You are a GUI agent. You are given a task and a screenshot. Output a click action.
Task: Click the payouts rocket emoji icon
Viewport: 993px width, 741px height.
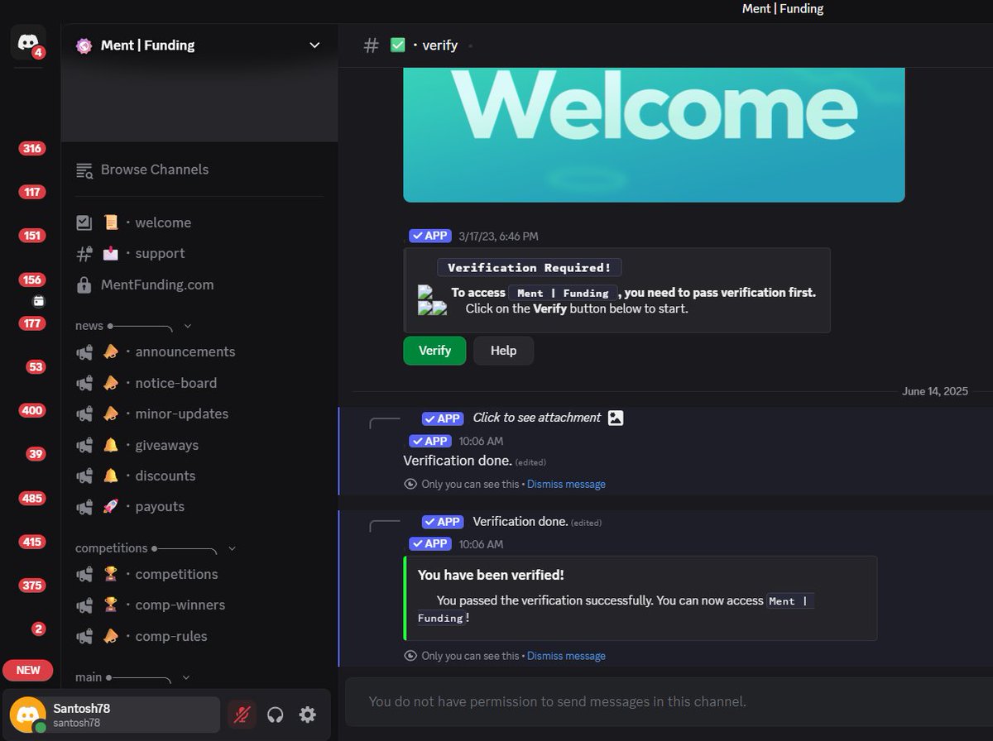click(110, 507)
